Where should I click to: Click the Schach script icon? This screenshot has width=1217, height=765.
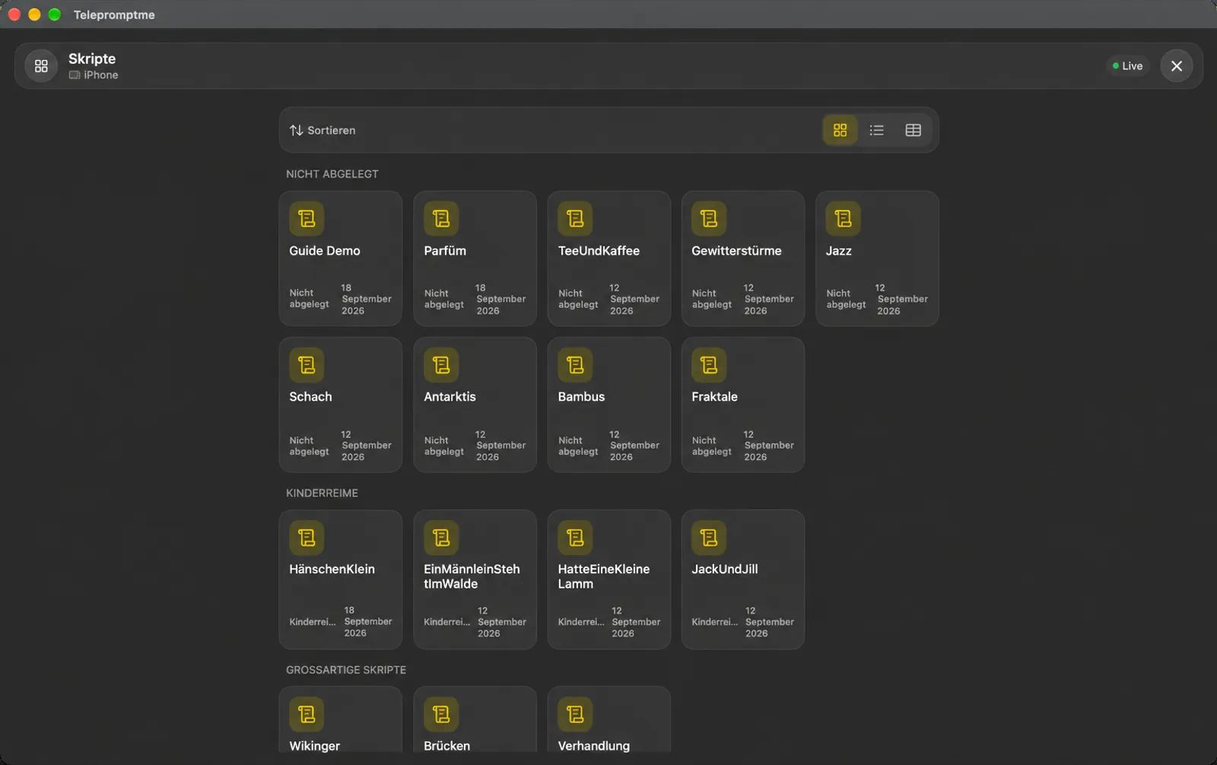click(x=307, y=365)
